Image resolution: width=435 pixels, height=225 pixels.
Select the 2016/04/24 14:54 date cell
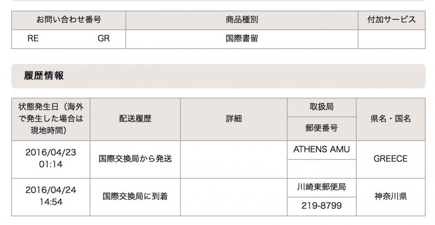(x=51, y=196)
